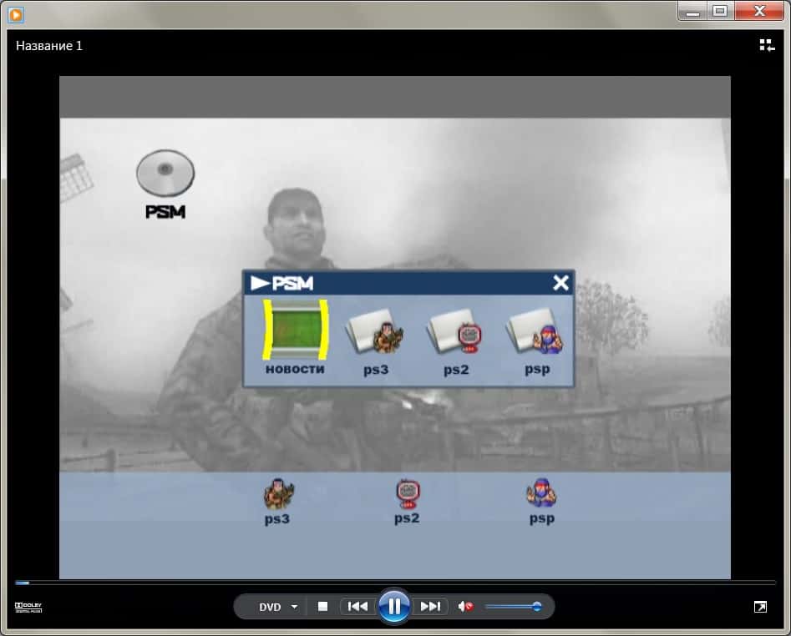
Task: Stop the DVD playback
Action: (323, 606)
